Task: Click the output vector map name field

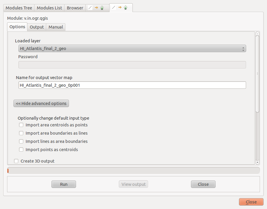Action: coord(132,85)
